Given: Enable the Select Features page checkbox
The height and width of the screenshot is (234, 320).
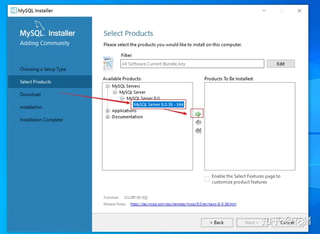Looking at the screenshot, I should tap(207, 179).
